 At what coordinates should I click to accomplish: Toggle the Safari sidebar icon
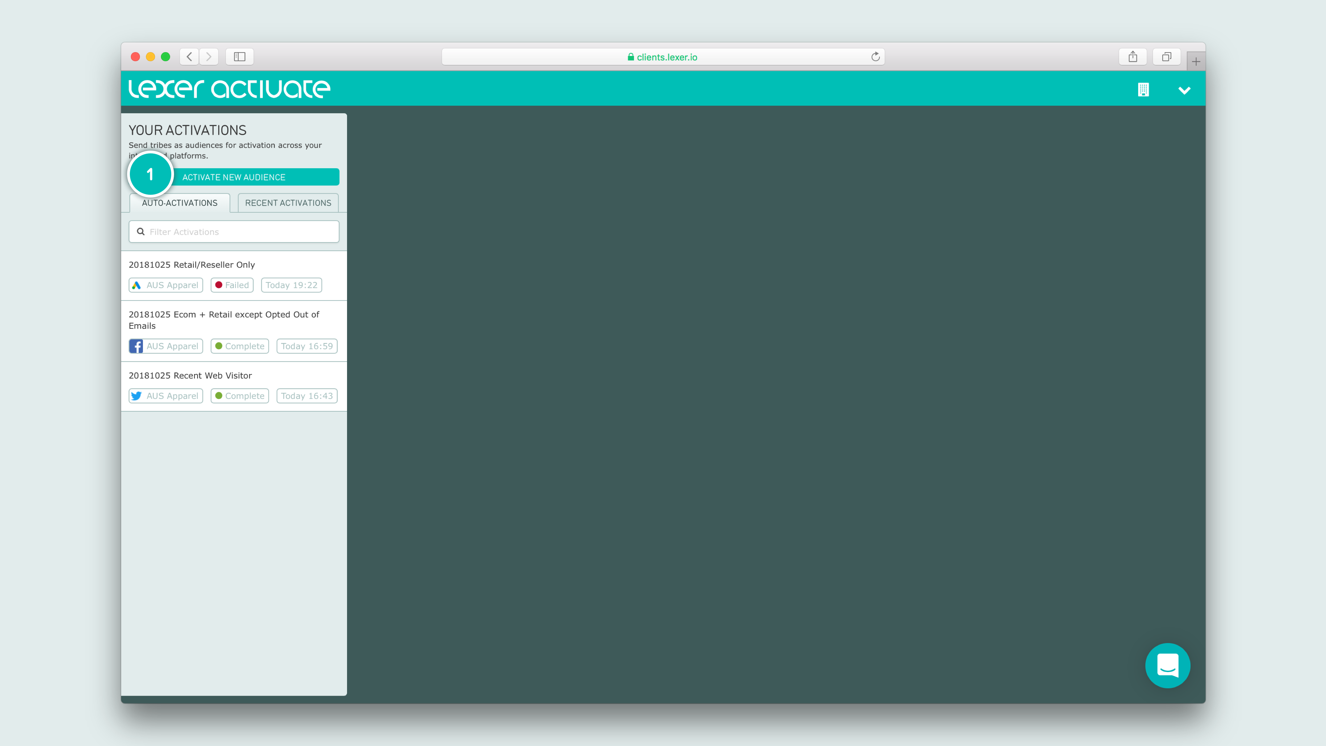pos(239,57)
